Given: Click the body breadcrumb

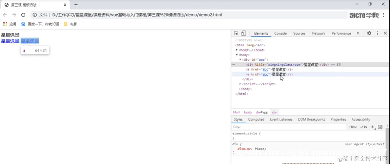Looking at the screenshot, I should click(248, 112).
